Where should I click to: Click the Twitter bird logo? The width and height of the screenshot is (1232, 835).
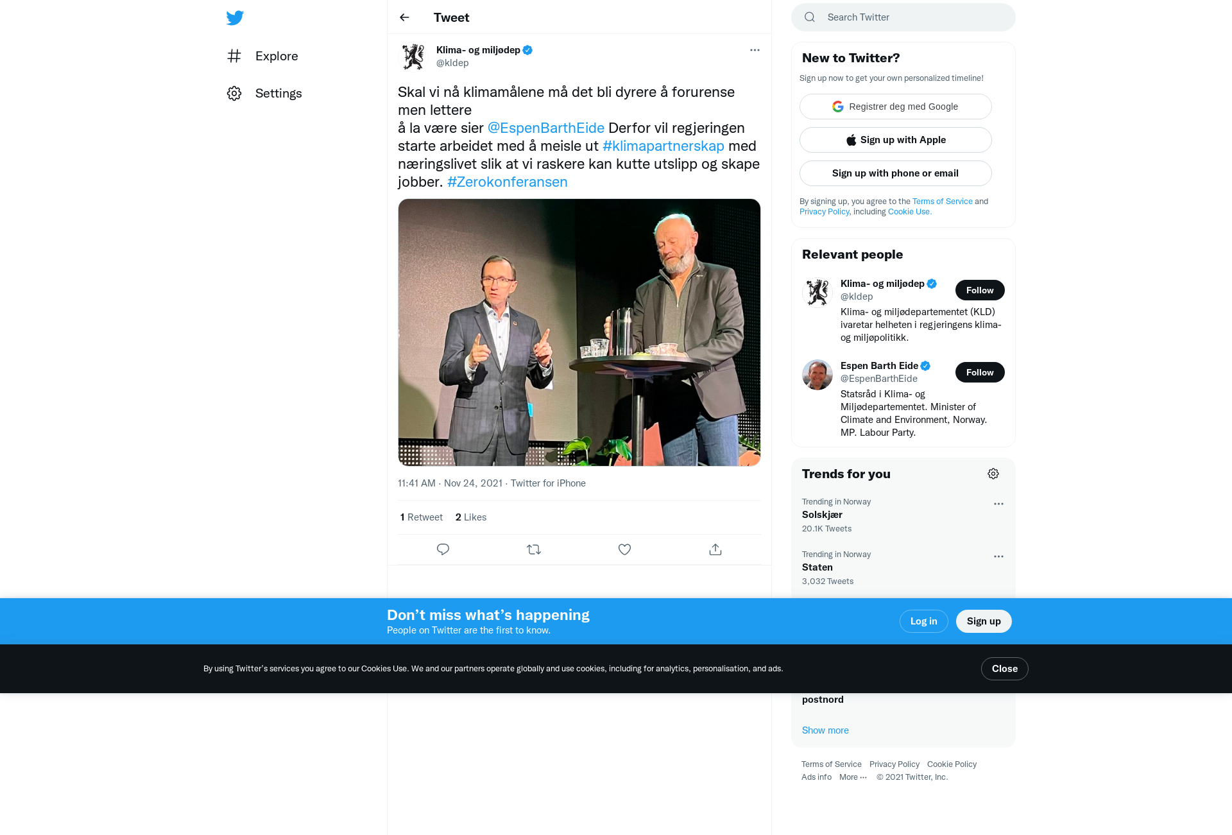pos(235,18)
